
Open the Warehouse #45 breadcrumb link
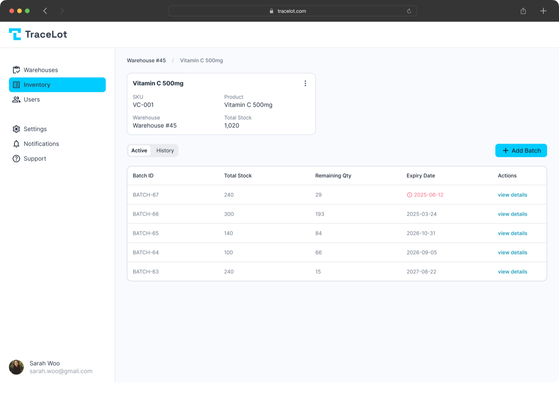pos(146,60)
